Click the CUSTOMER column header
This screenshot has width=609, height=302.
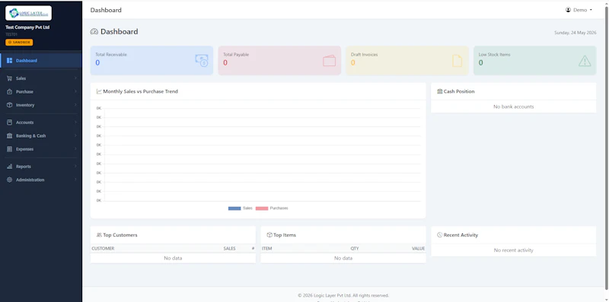pos(103,249)
